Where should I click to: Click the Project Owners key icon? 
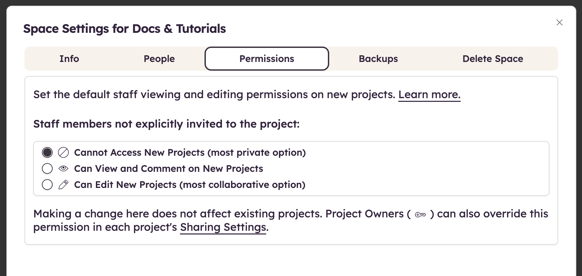pos(420,215)
